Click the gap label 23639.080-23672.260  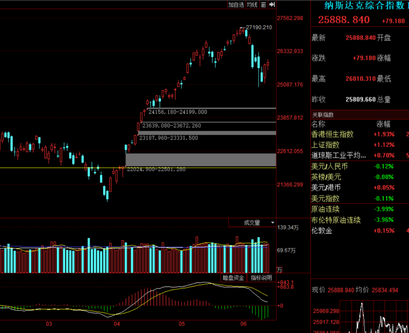172,125
